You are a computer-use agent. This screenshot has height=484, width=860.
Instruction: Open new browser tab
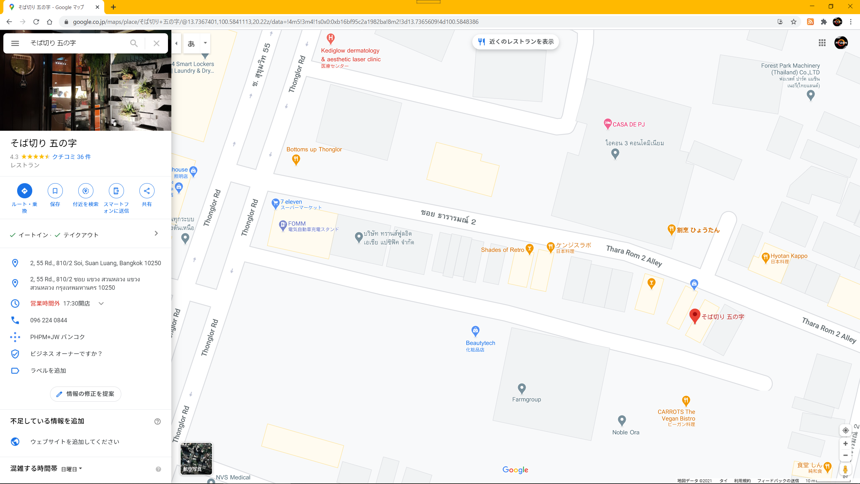(114, 7)
